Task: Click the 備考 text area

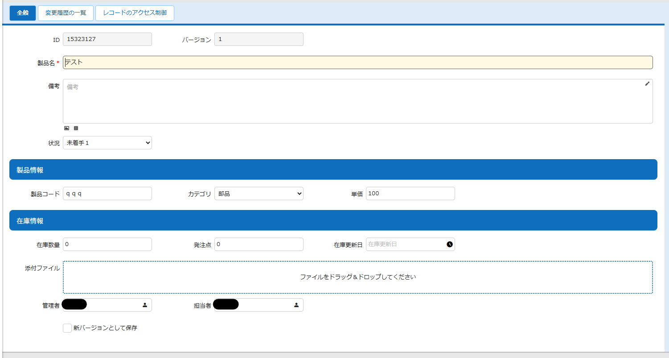Action: tap(358, 101)
